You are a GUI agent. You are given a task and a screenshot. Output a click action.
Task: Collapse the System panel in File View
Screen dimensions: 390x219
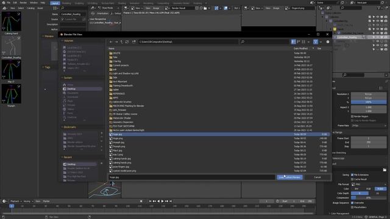[67, 78]
